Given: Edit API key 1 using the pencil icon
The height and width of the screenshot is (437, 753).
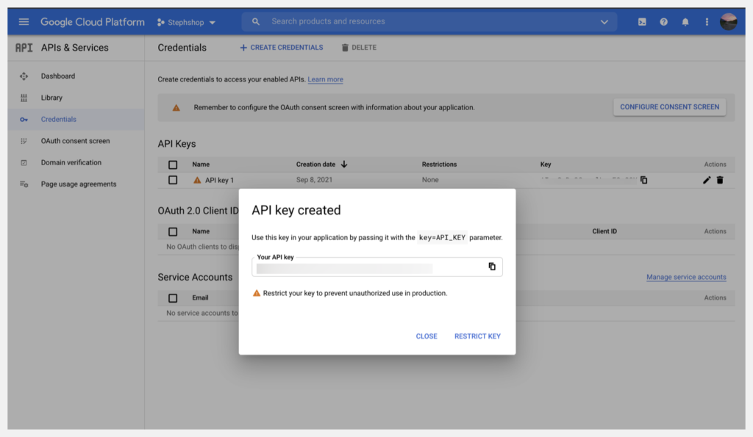Looking at the screenshot, I should tap(706, 179).
